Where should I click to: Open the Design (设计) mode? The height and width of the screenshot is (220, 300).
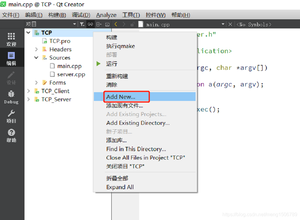tap(11, 78)
